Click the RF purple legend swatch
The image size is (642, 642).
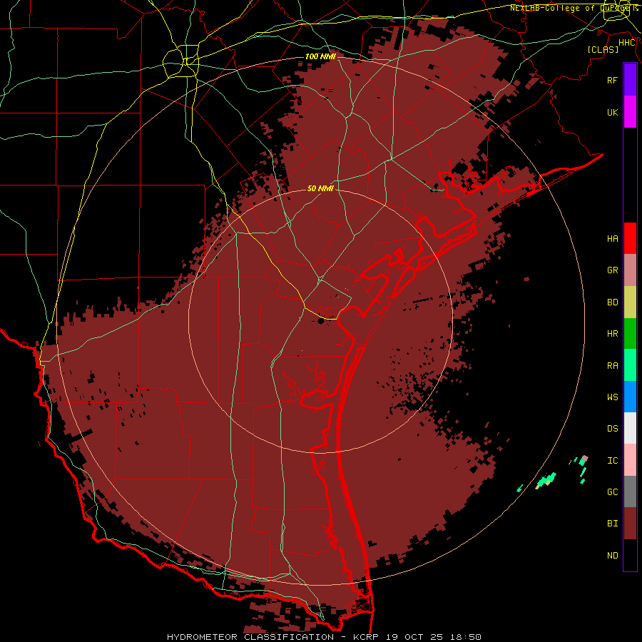coord(630,80)
